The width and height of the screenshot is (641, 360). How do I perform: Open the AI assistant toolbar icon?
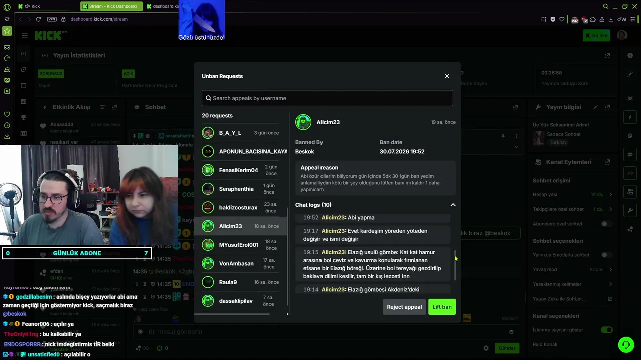pyautogui.click(x=623, y=19)
